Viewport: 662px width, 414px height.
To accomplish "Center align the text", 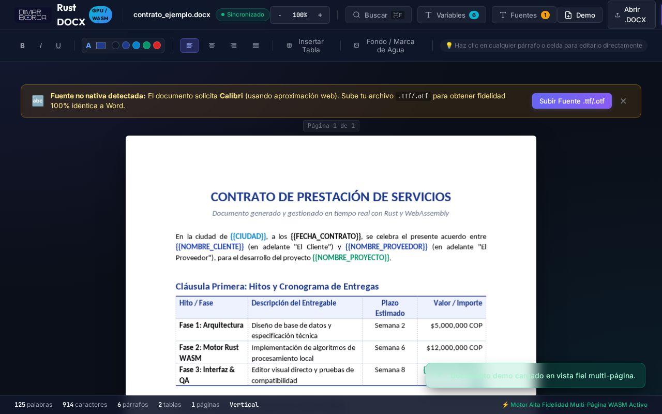I will pyautogui.click(x=212, y=46).
